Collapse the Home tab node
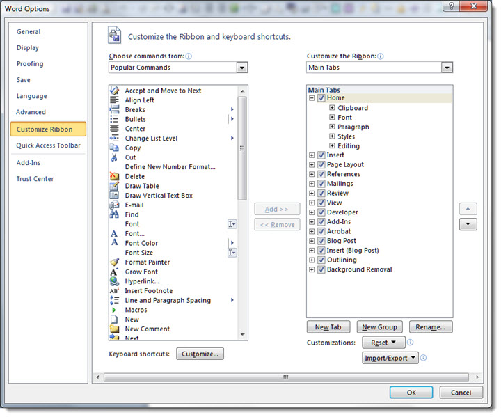Image resolution: width=501 pixels, height=417 pixels. coord(312,98)
